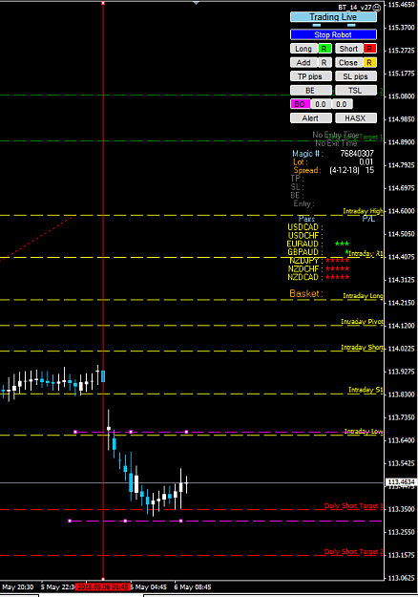Click the USDCAD pair row
This screenshot has width=418, height=597.
(305, 227)
